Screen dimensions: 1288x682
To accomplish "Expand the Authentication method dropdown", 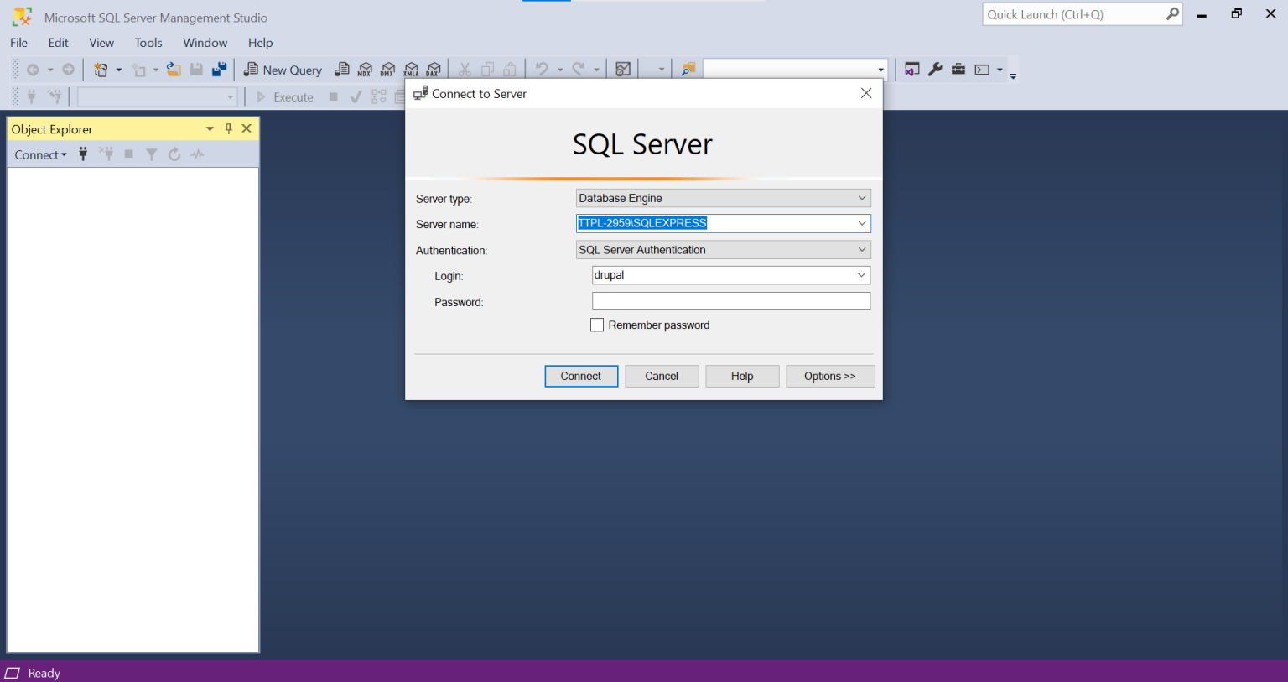I will [x=861, y=249].
